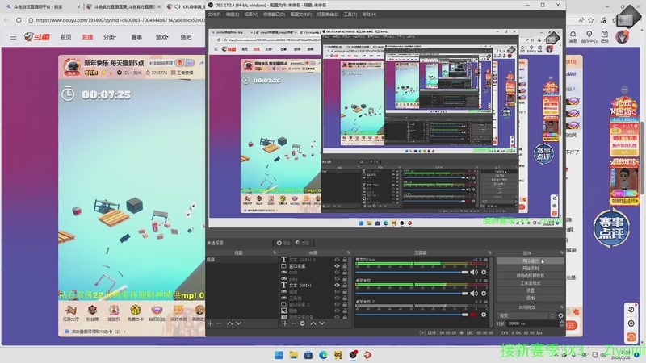
Task: Click the Douyu logo in browser
Action: tap(37, 37)
